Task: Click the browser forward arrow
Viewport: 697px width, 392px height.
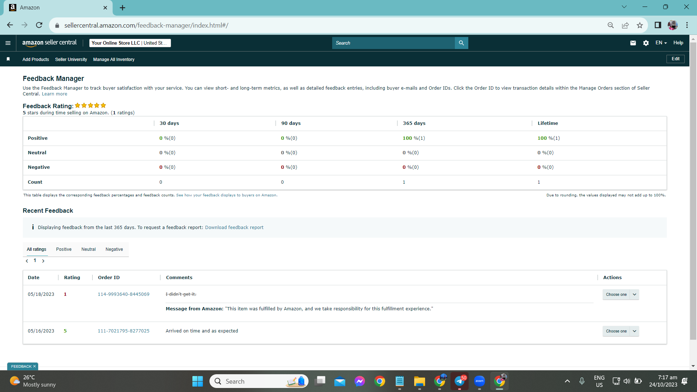Action: 24,25
